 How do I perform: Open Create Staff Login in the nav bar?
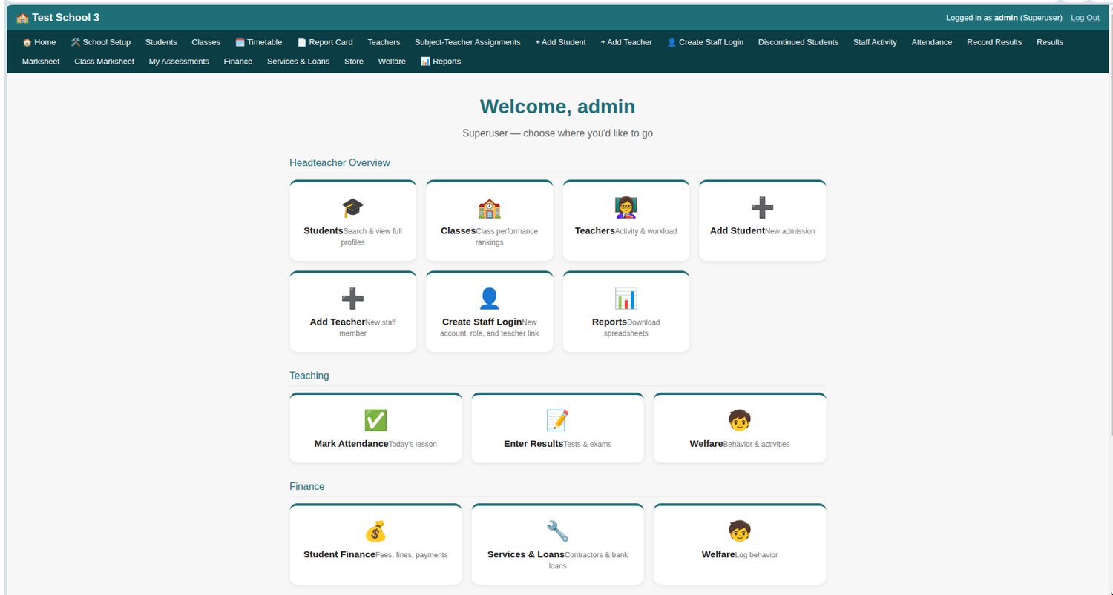click(705, 42)
